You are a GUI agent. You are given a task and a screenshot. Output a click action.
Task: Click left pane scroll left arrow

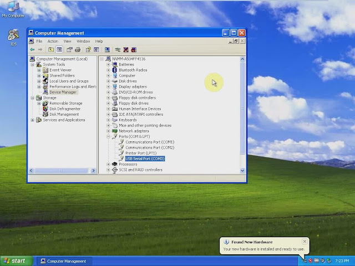[x=31, y=171]
